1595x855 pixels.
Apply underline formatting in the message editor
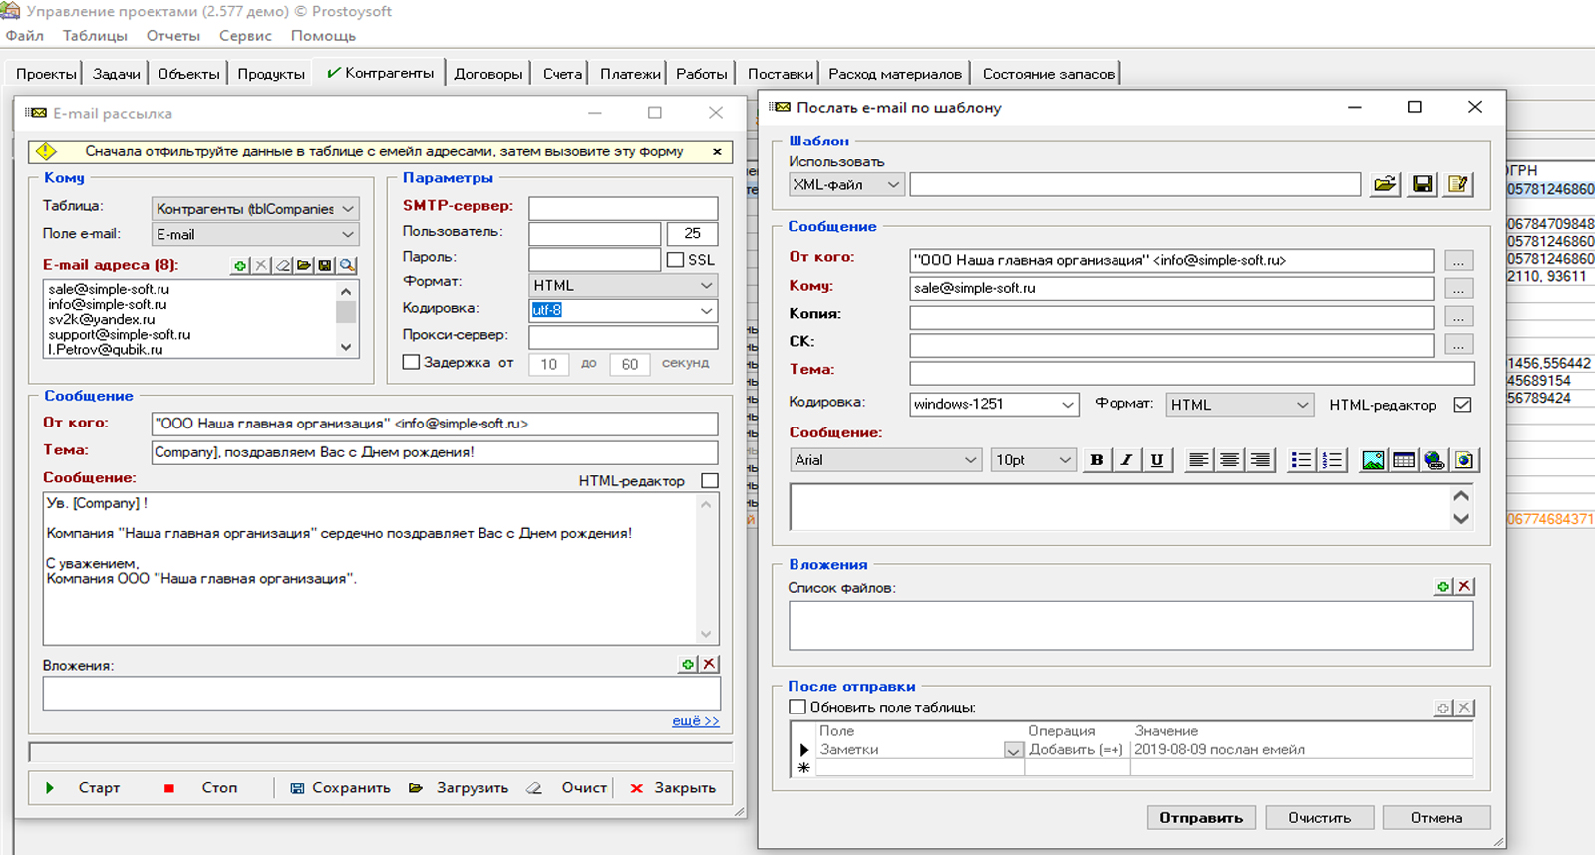pyautogui.click(x=1156, y=460)
